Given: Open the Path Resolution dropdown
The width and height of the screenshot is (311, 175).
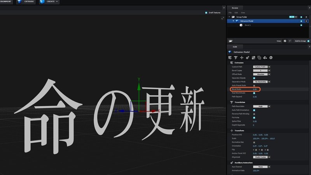Looking at the screenshot, I should [262, 106].
